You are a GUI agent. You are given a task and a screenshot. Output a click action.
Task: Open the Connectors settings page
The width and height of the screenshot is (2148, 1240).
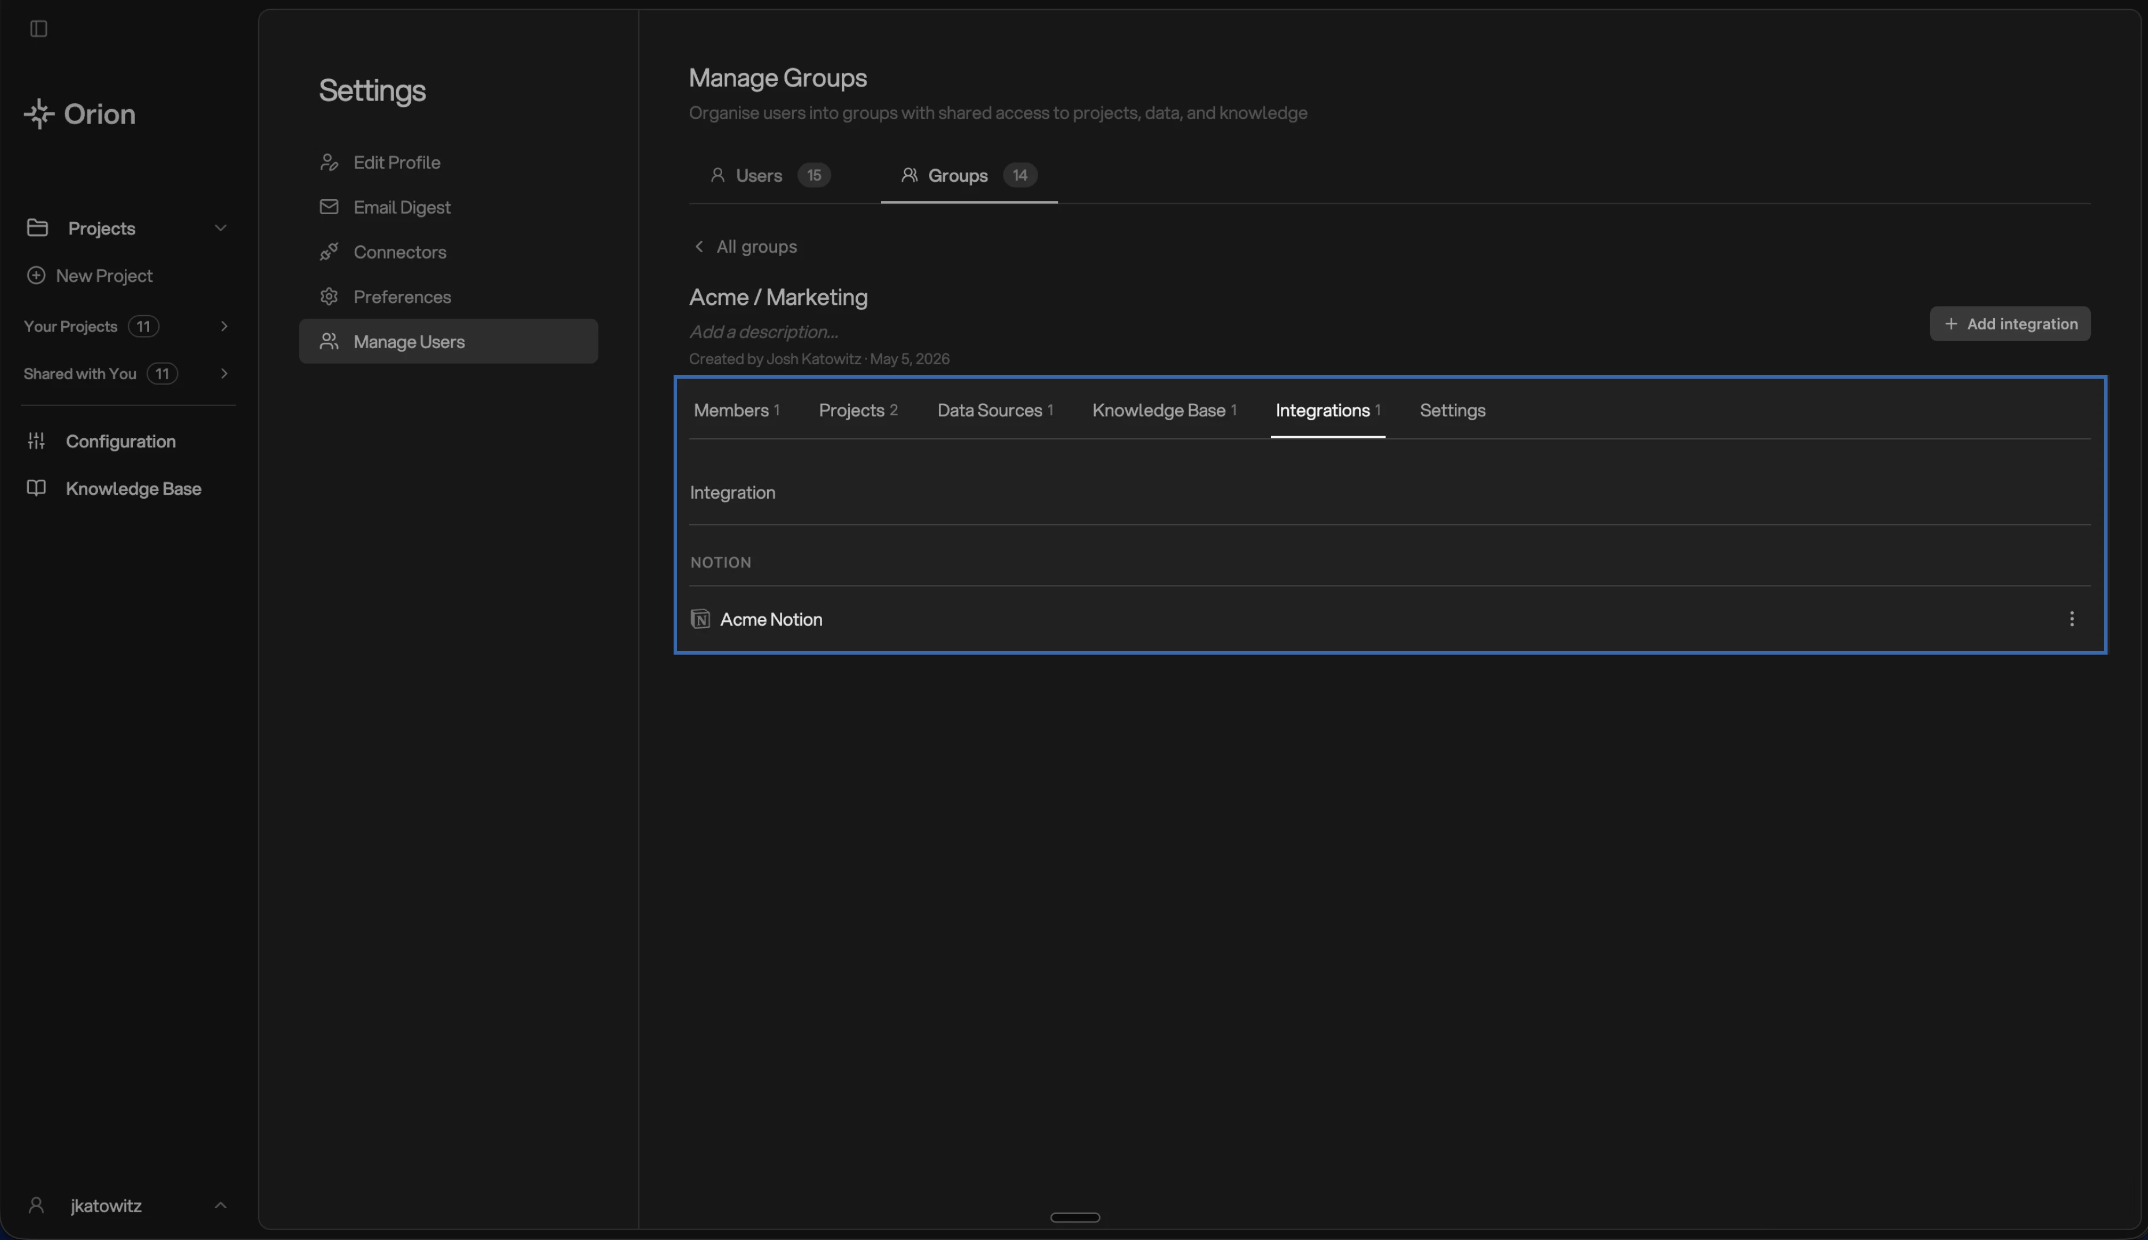pyautogui.click(x=448, y=252)
